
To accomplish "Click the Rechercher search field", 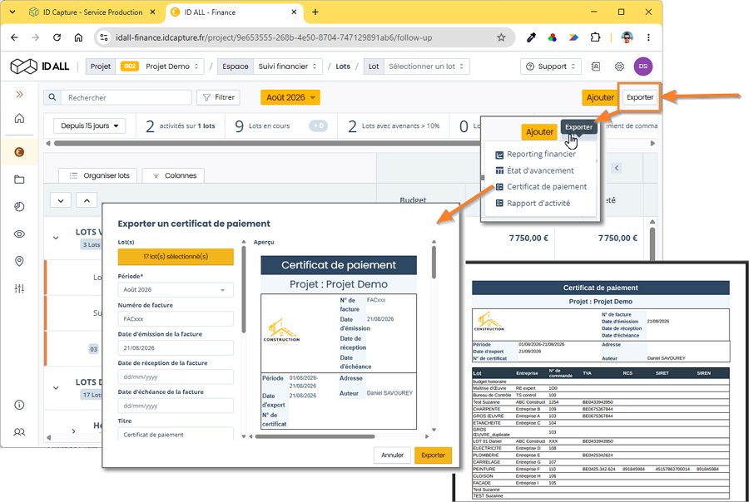I will (126, 97).
